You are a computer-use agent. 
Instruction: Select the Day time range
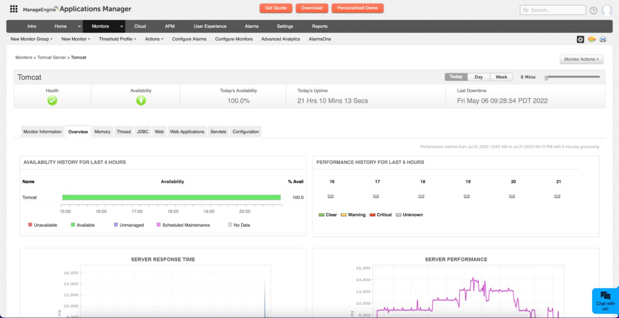(479, 77)
